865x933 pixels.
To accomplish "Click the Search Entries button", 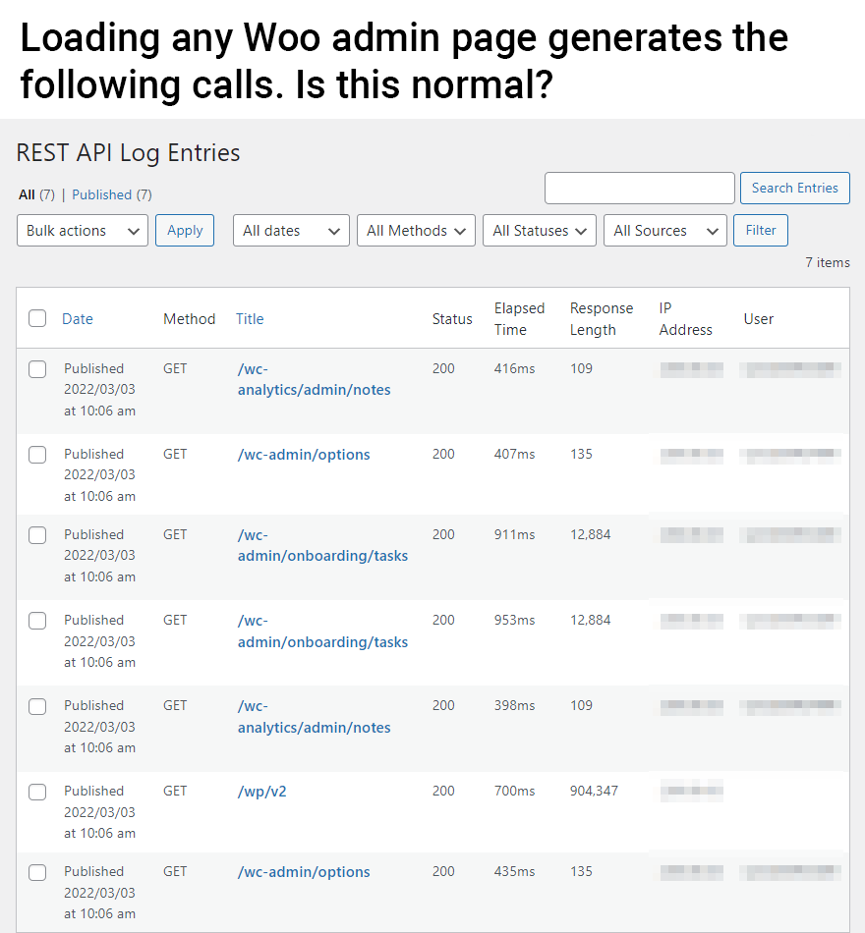I will [x=794, y=188].
